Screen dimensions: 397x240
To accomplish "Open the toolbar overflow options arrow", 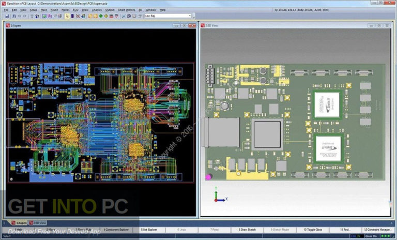I will (194, 17).
